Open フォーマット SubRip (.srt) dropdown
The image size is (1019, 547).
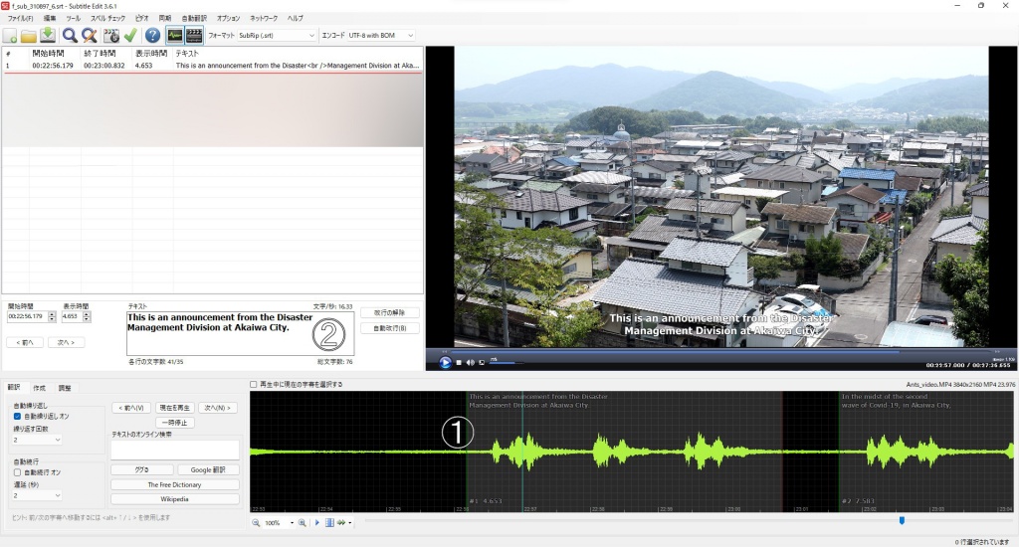coord(277,35)
